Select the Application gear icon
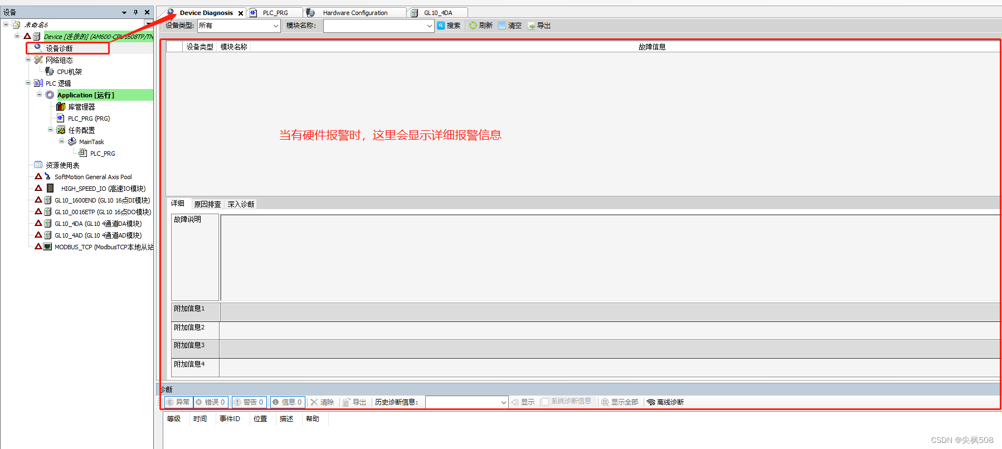The width and height of the screenshot is (1002, 449). click(x=50, y=95)
